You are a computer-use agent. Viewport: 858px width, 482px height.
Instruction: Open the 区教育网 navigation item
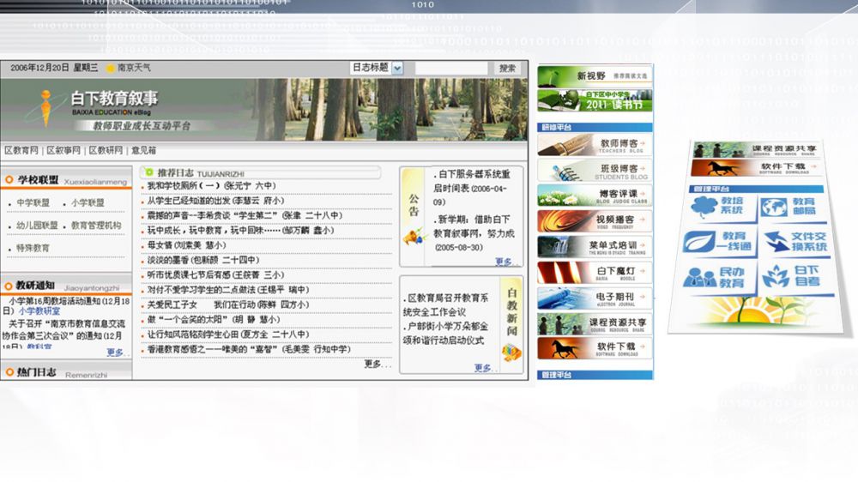pyautogui.click(x=21, y=150)
